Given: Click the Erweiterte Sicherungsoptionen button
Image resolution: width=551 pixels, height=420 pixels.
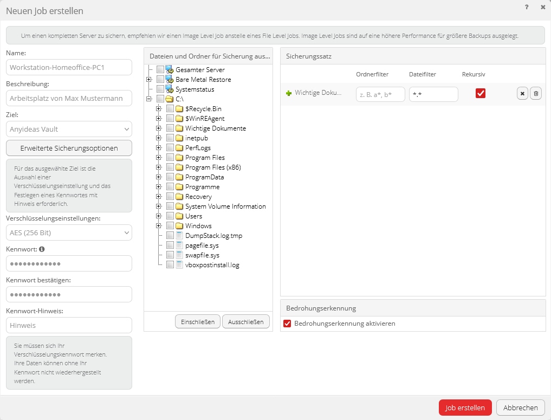Looking at the screenshot, I should 69,148.
